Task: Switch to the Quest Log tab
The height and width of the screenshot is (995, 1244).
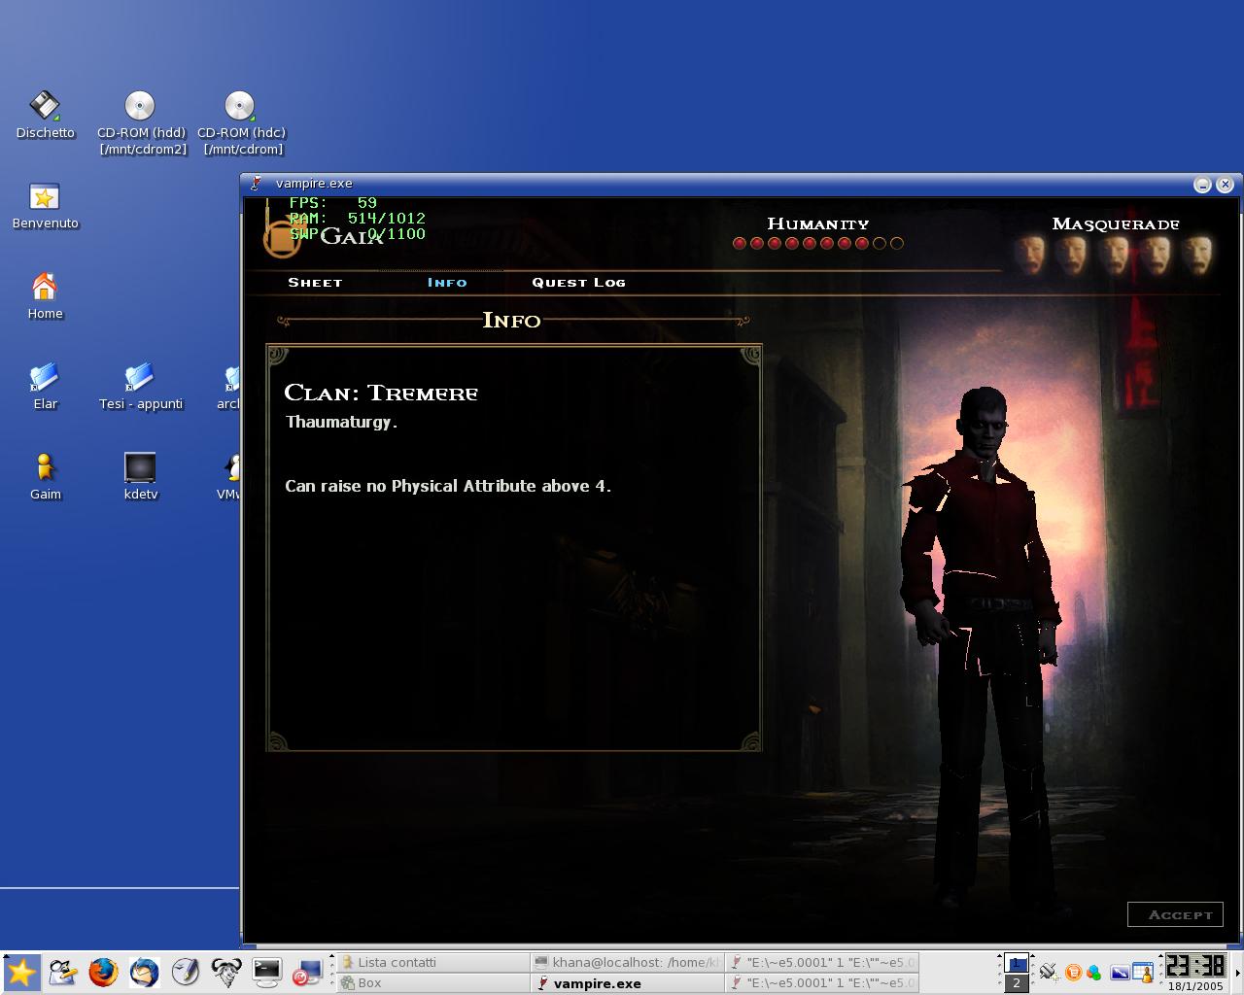Action: (578, 283)
